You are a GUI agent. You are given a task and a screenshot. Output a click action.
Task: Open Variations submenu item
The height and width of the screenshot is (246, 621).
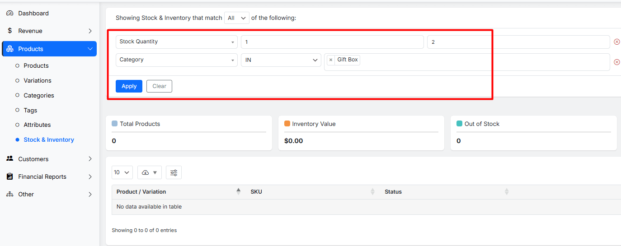point(37,80)
